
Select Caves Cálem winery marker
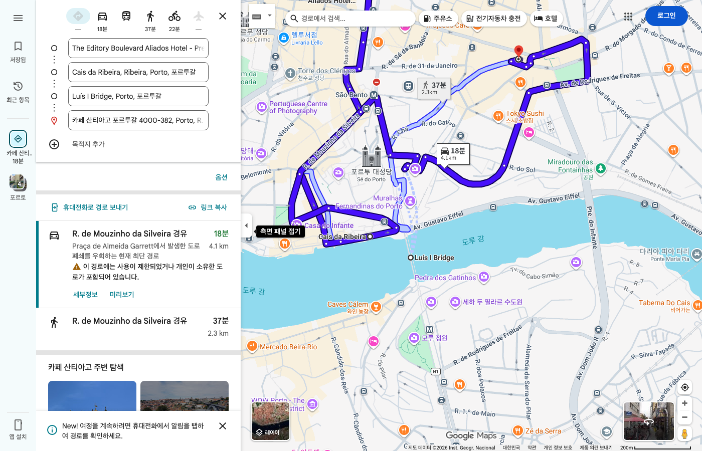pos(376,306)
